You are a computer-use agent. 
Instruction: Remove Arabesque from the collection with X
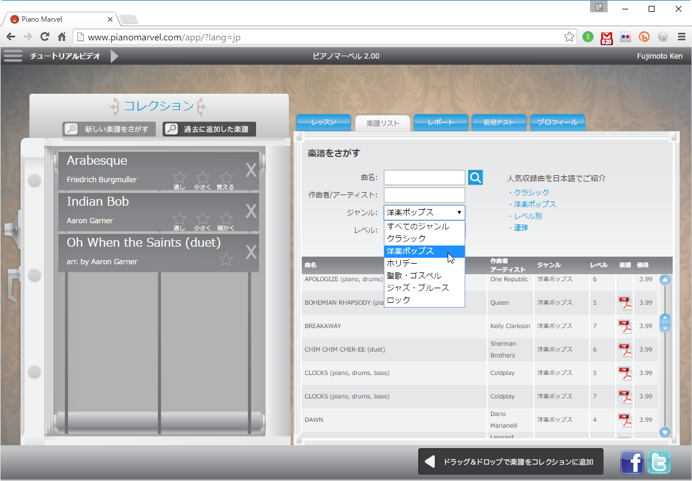click(x=251, y=170)
